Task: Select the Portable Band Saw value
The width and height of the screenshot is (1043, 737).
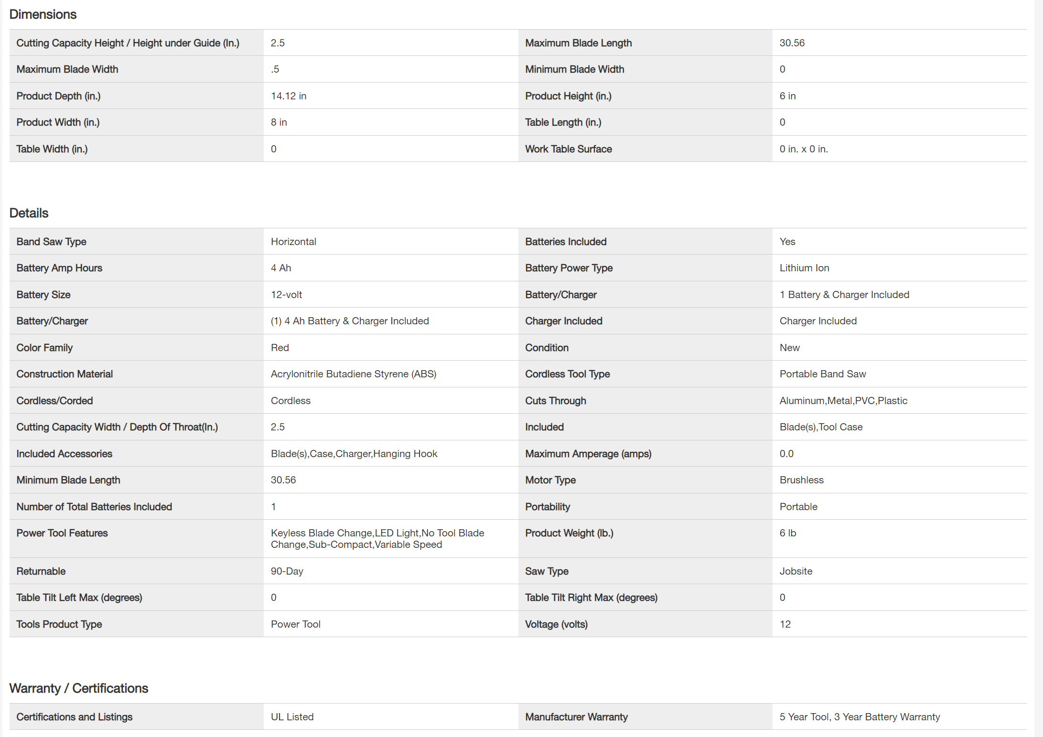Action: pyautogui.click(x=822, y=374)
